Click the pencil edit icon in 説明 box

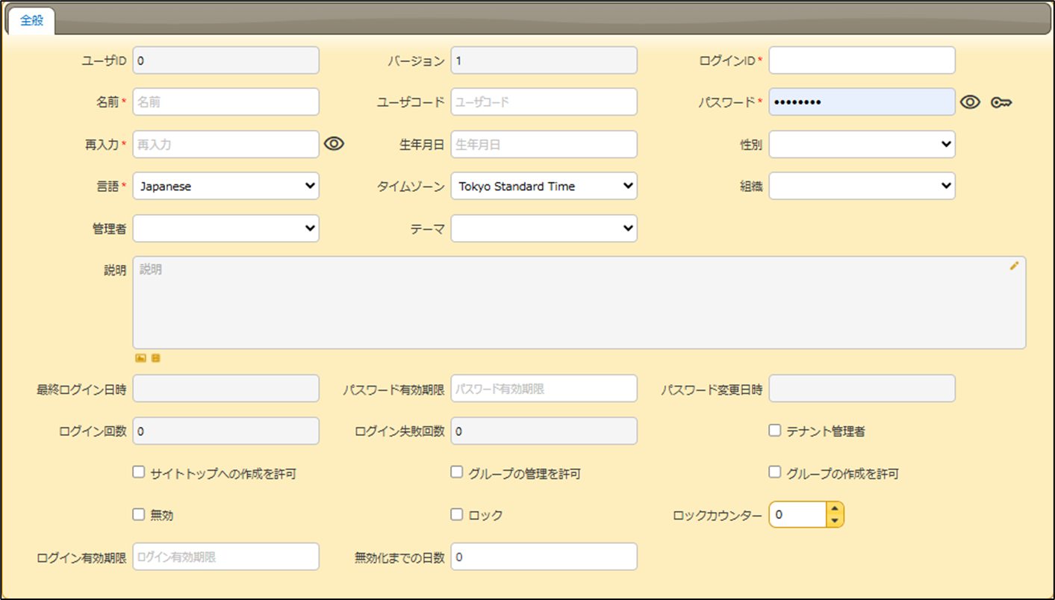(1014, 266)
